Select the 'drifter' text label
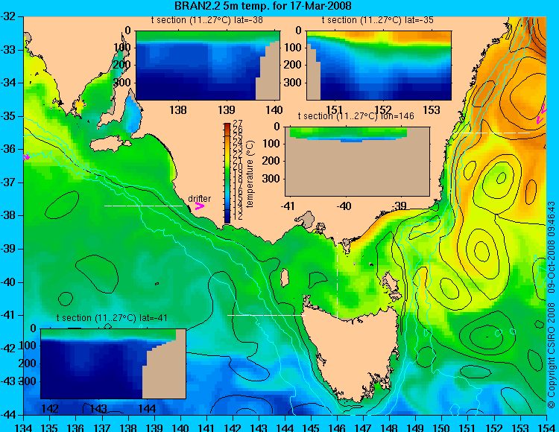Viewport: 559px width, 432px height. (199, 198)
